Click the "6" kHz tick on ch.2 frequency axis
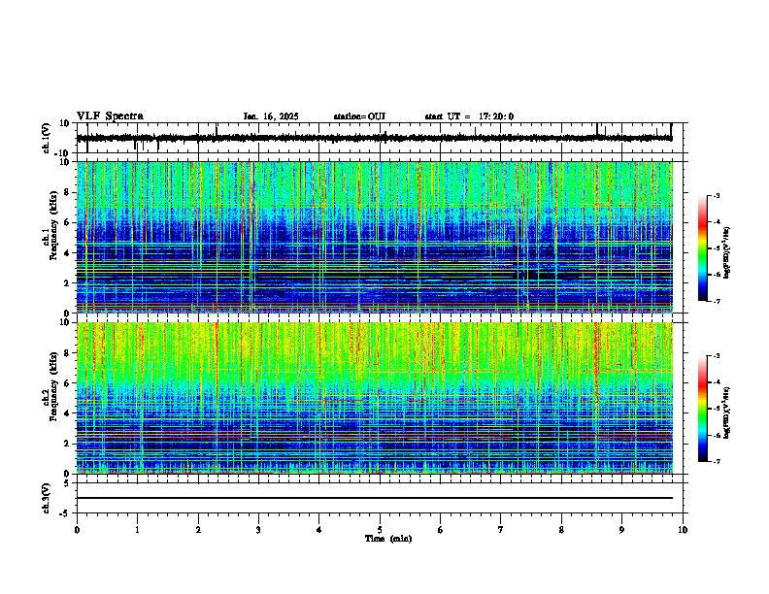This screenshot has height=594, width=769. pos(68,383)
